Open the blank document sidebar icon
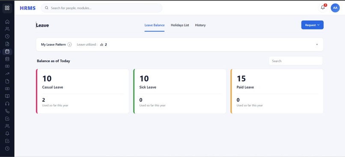Viewport: 345px width, 157px height. pos(7,81)
